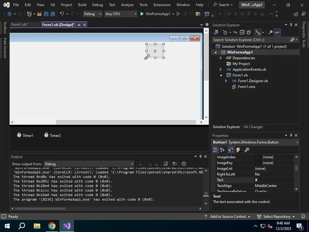The width and height of the screenshot is (309, 232).
Task: Click Clear All icon in Output panel
Action: click(166, 163)
